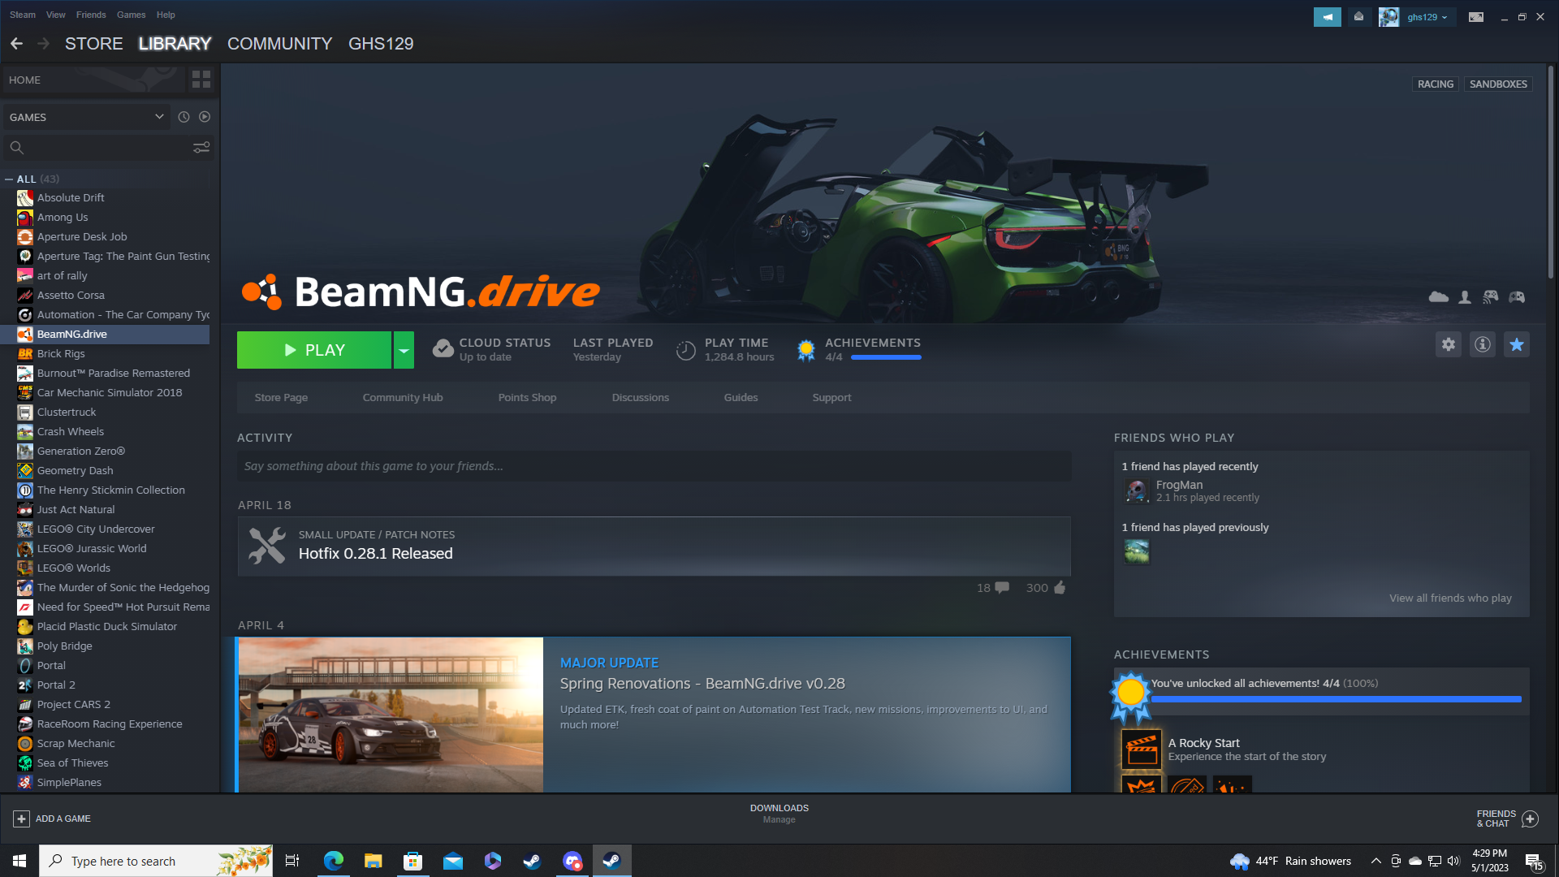
Task: Click the HOME library button
Action: pyautogui.click(x=93, y=80)
